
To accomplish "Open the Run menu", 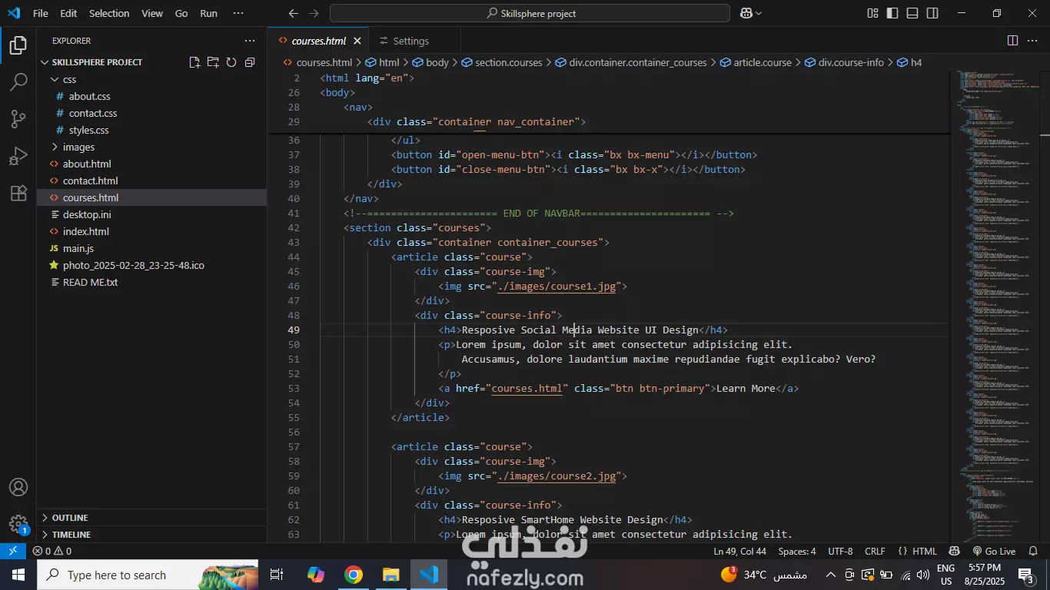I will [x=208, y=13].
